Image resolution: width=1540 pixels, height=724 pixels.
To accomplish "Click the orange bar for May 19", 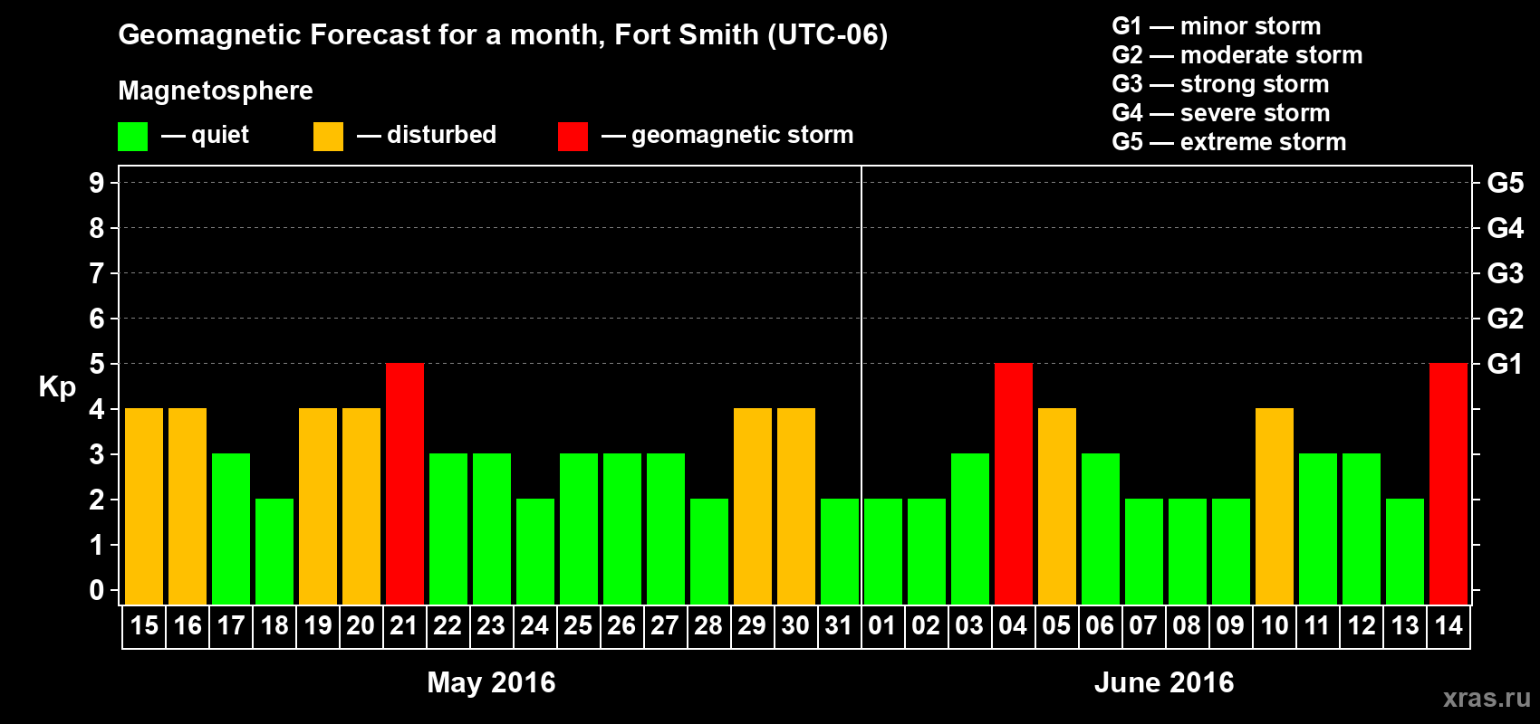I will pos(318,507).
